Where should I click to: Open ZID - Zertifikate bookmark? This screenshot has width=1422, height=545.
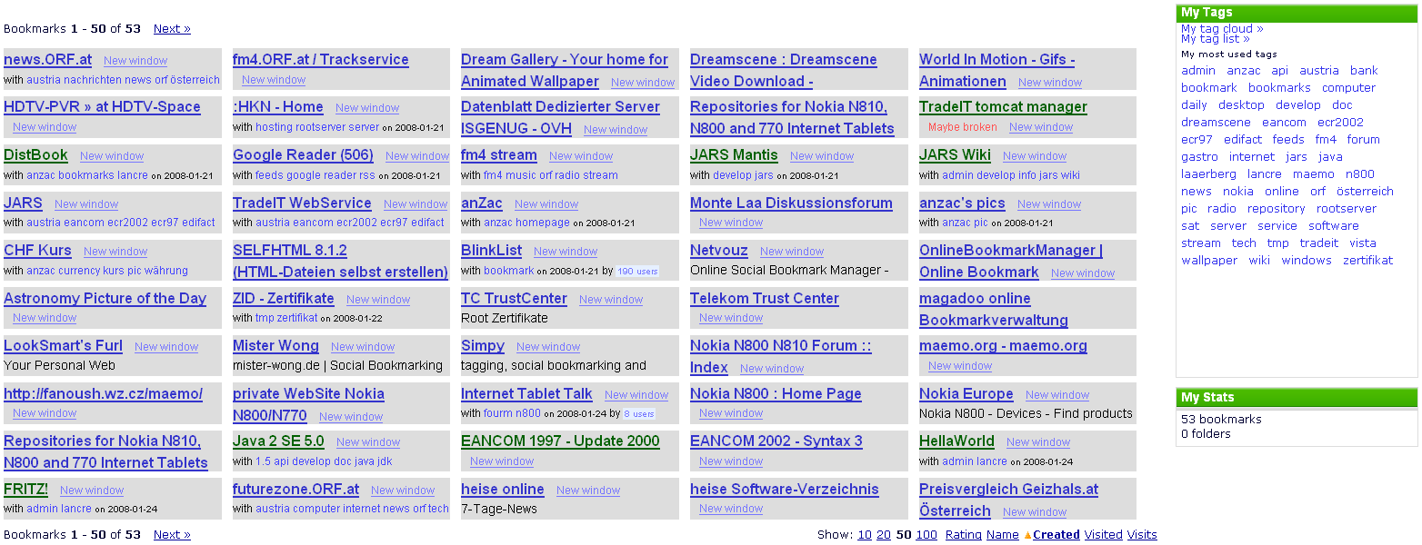point(283,299)
